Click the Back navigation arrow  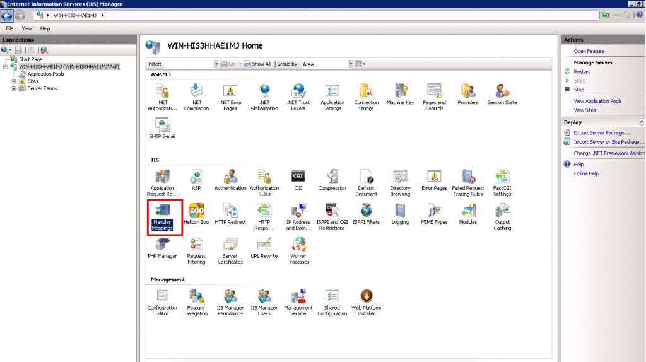coord(7,16)
